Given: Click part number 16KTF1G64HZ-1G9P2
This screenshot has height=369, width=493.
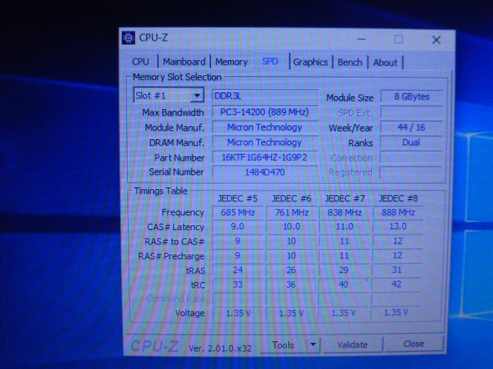Looking at the screenshot, I should tap(265, 157).
